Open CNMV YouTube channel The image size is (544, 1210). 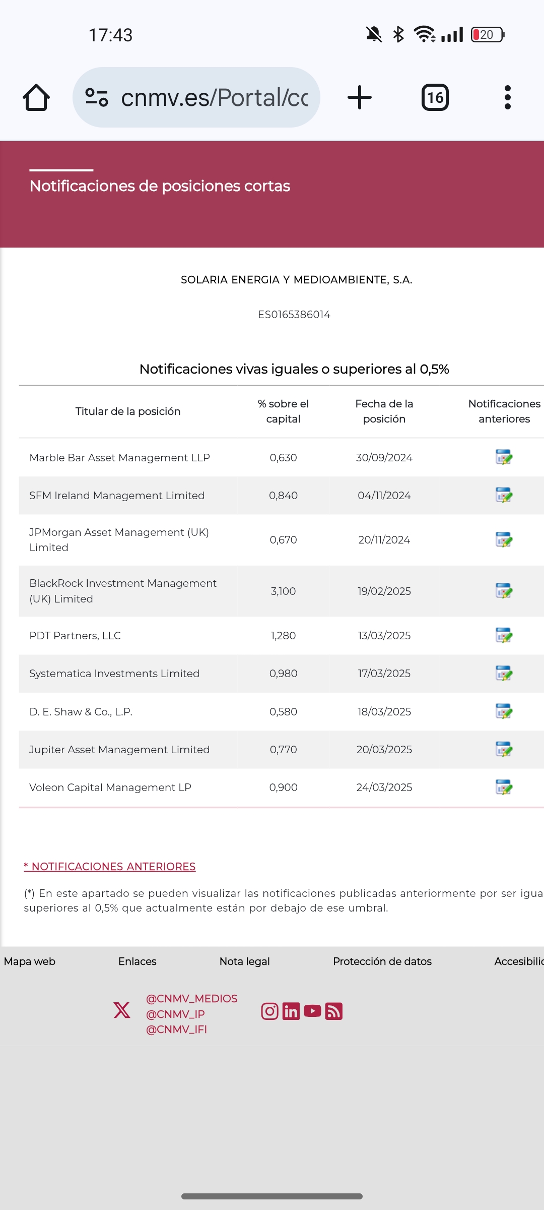click(312, 1011)
